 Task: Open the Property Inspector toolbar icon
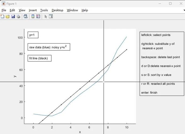point(51,16)
